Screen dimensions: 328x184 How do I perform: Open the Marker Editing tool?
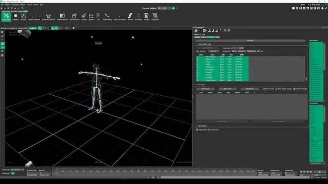[x=107, y=17]
